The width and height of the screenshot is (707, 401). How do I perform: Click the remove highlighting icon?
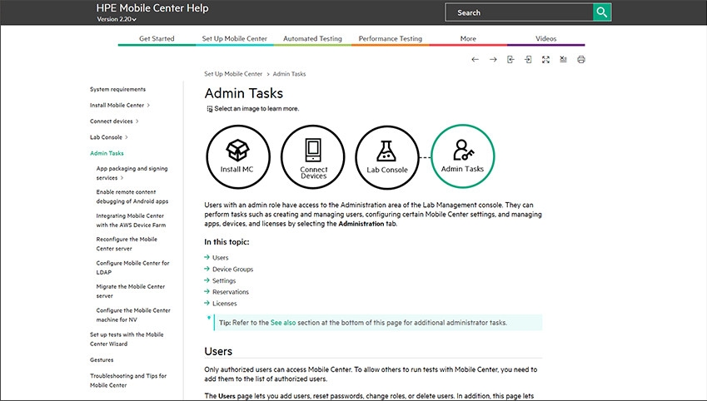click(x=564, y=60)
